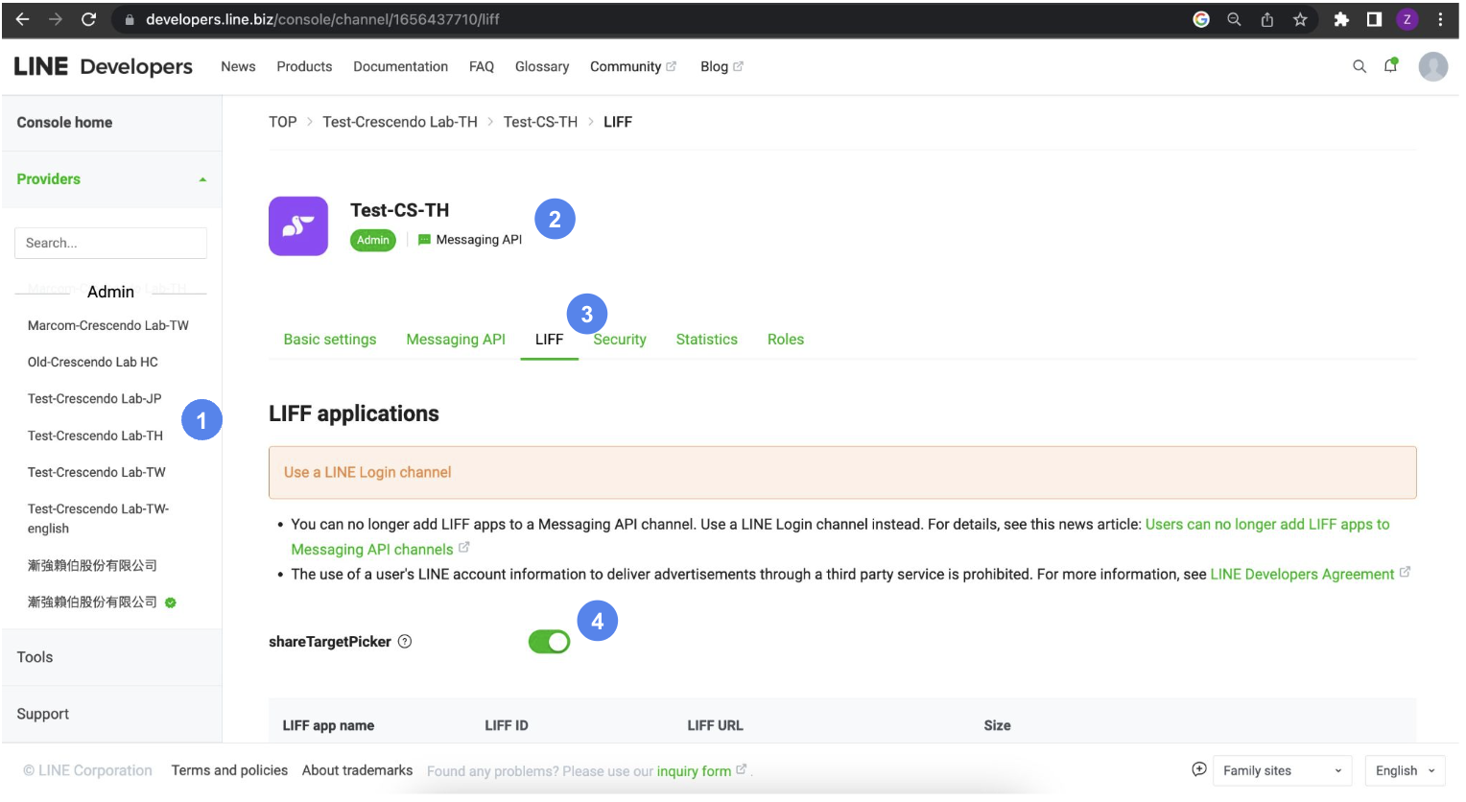Select provider Old-Crescendo Lab HC
1466x802 pixels.
(93, 362)
